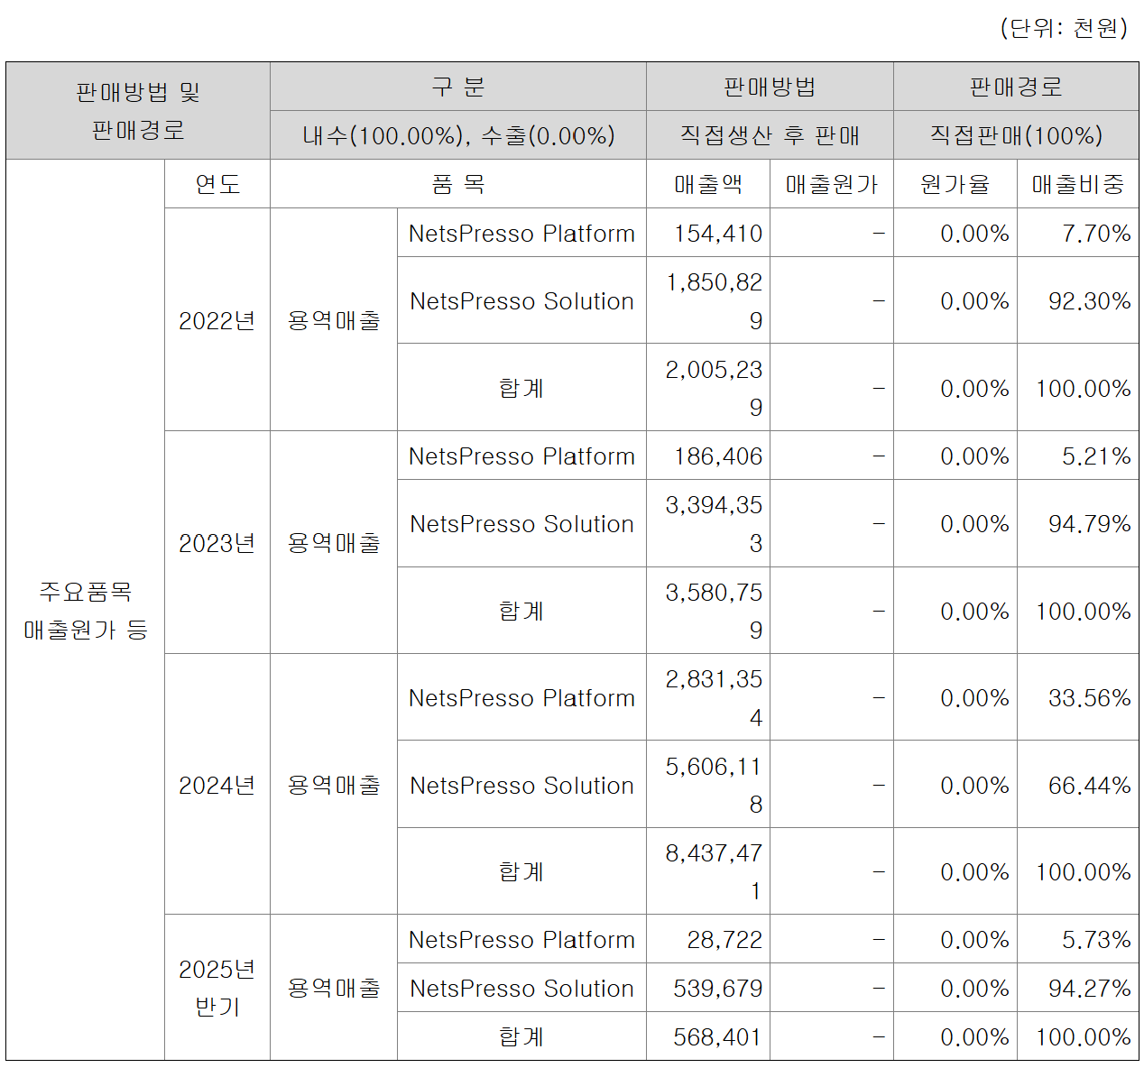1144x1068 pixels.
Task: Click the sales value 186,406
Action: [x=708, y=456]
